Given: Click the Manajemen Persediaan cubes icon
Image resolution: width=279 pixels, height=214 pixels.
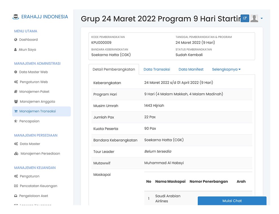Looking at the screenshot, I should tap(16, 154).
